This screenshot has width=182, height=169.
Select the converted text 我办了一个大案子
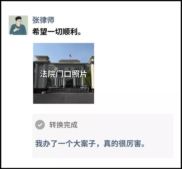pyautogui.click(x=65, y=144)
